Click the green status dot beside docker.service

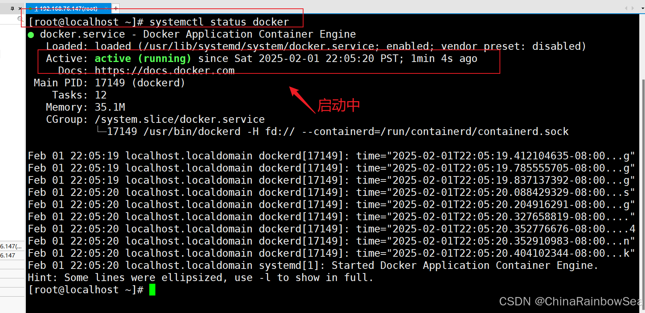click(31, 35)
